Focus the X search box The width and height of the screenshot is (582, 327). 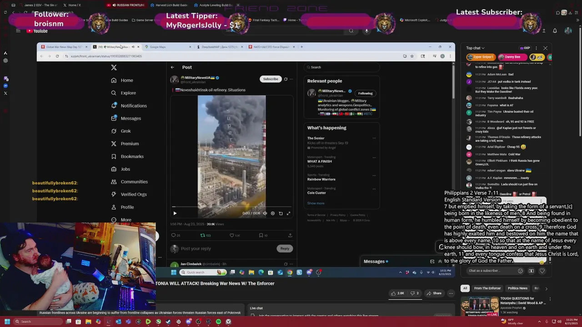click(x=341, y=67)
